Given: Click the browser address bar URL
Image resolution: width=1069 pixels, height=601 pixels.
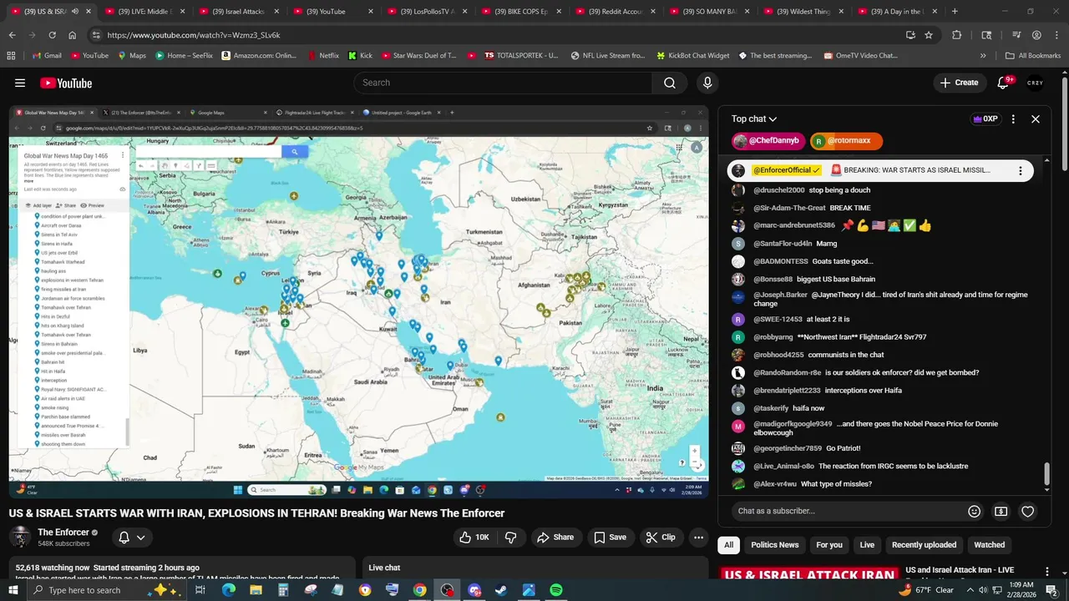Looking at the screenshot, I should [194, 35].
